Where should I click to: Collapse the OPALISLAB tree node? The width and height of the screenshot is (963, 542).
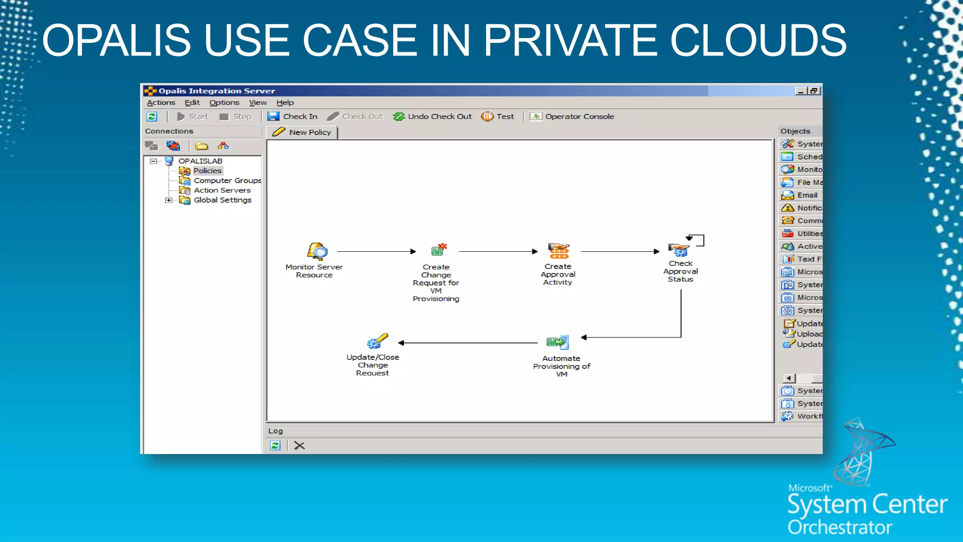point(153,161)
